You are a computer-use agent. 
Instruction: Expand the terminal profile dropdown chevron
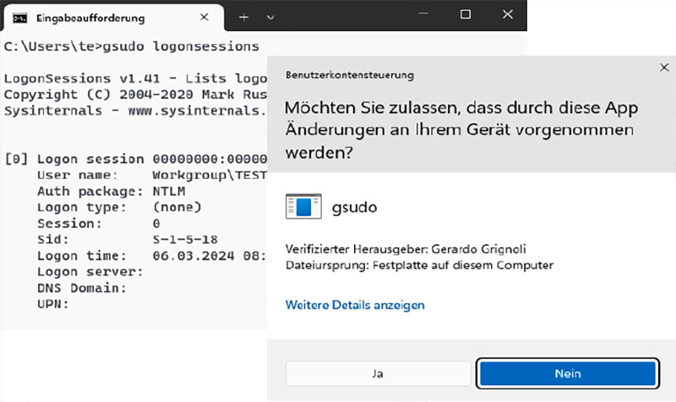tap(270, 17)
